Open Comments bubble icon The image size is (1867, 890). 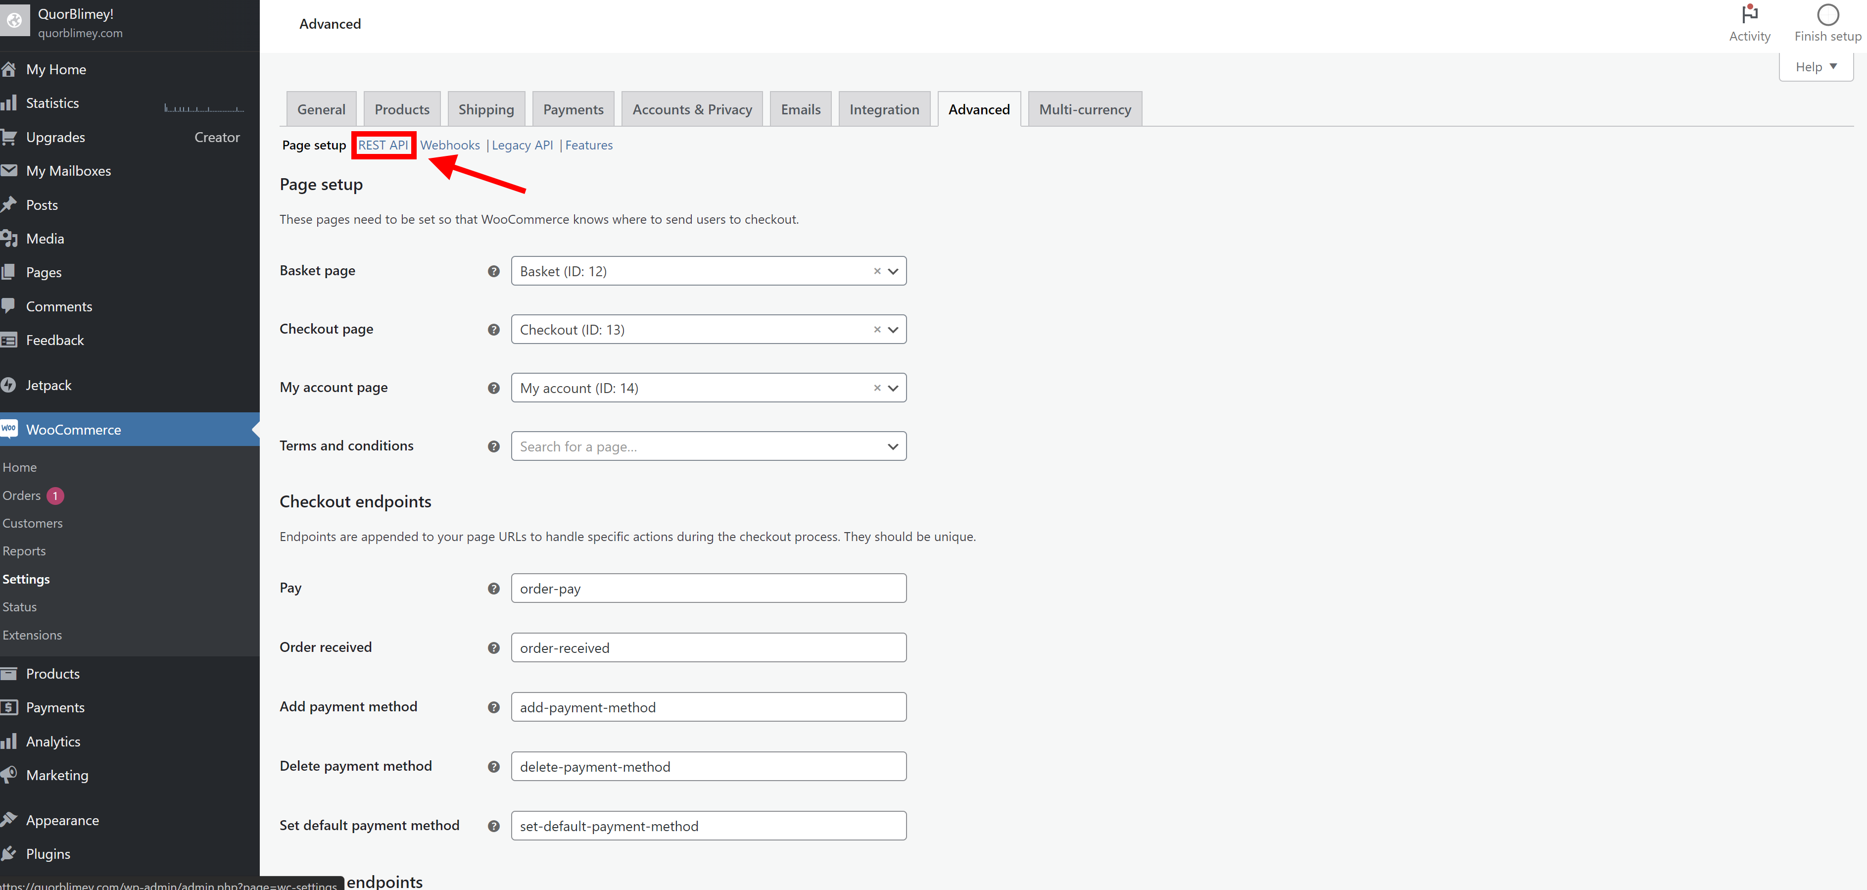[9, 306]
